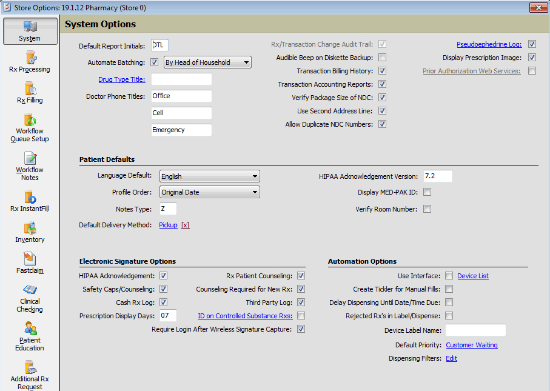The height and width of the screenshot is (391, 550).
Task: Toggle the Display MED-PAK ID checkbox
Action: point(427,192)
